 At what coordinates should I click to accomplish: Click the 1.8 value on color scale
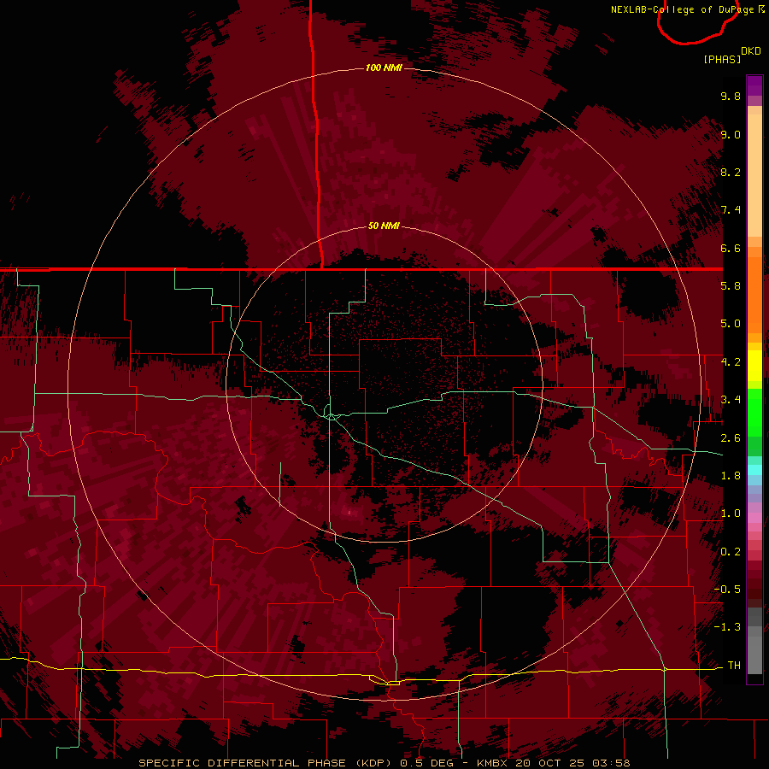[x=731, y=476]
